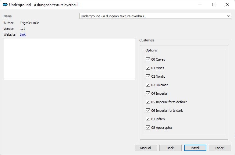This screenshot has width=235, height=155.
Task: Disable the 02 Nordic option
Action: (x=148, y=76)
